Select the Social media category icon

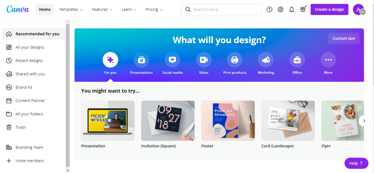click(172, 60)
